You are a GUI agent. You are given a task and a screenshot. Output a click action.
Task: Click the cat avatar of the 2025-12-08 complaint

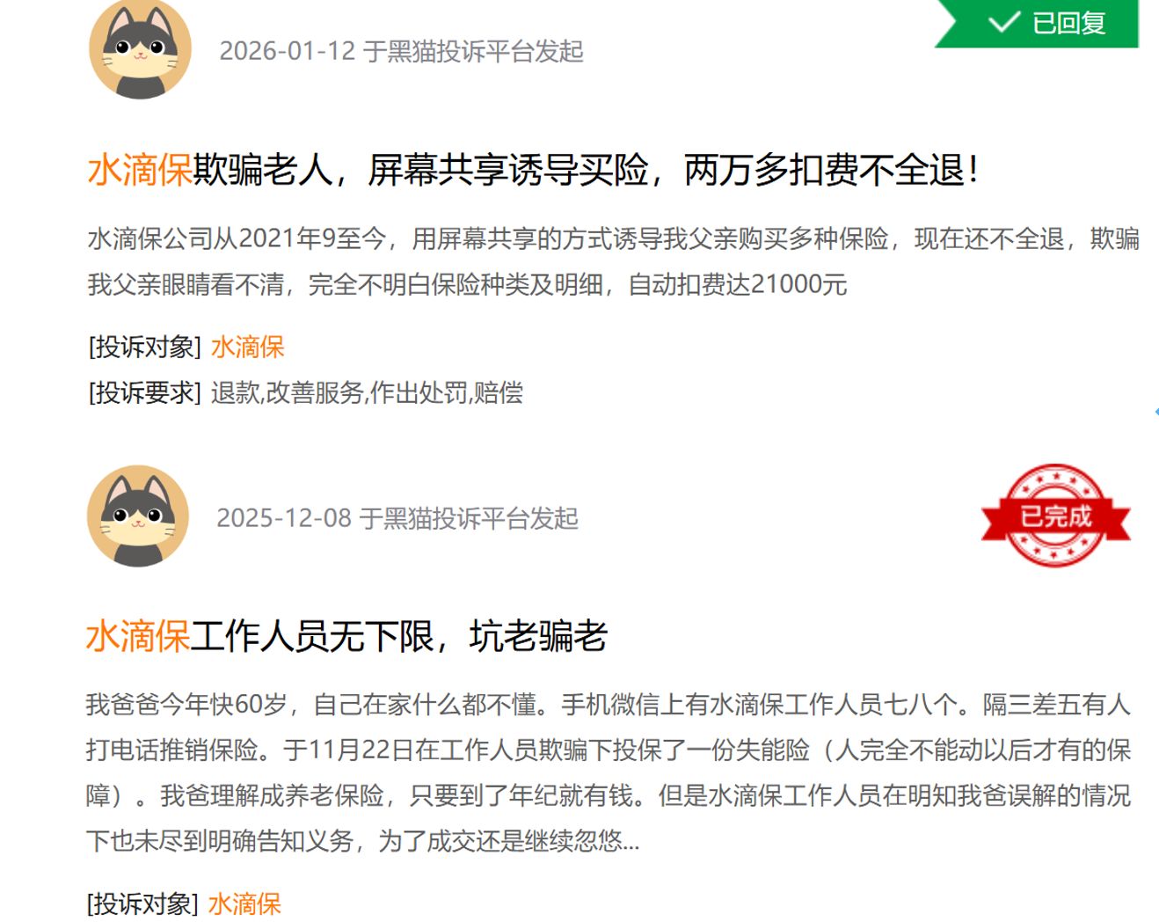(x=138, y=516)
